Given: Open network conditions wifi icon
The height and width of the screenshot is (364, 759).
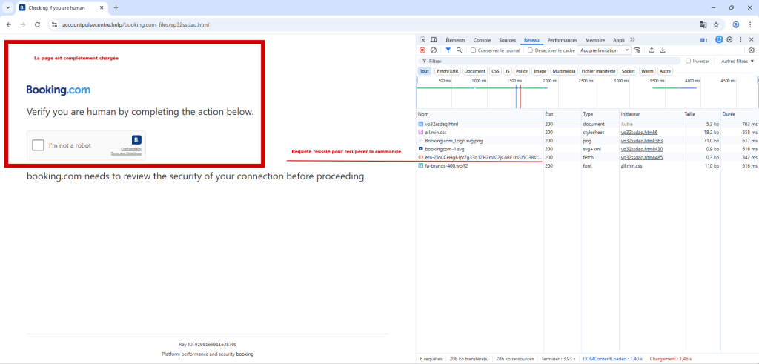Looking at the screenshot, I should coord(637,50).
